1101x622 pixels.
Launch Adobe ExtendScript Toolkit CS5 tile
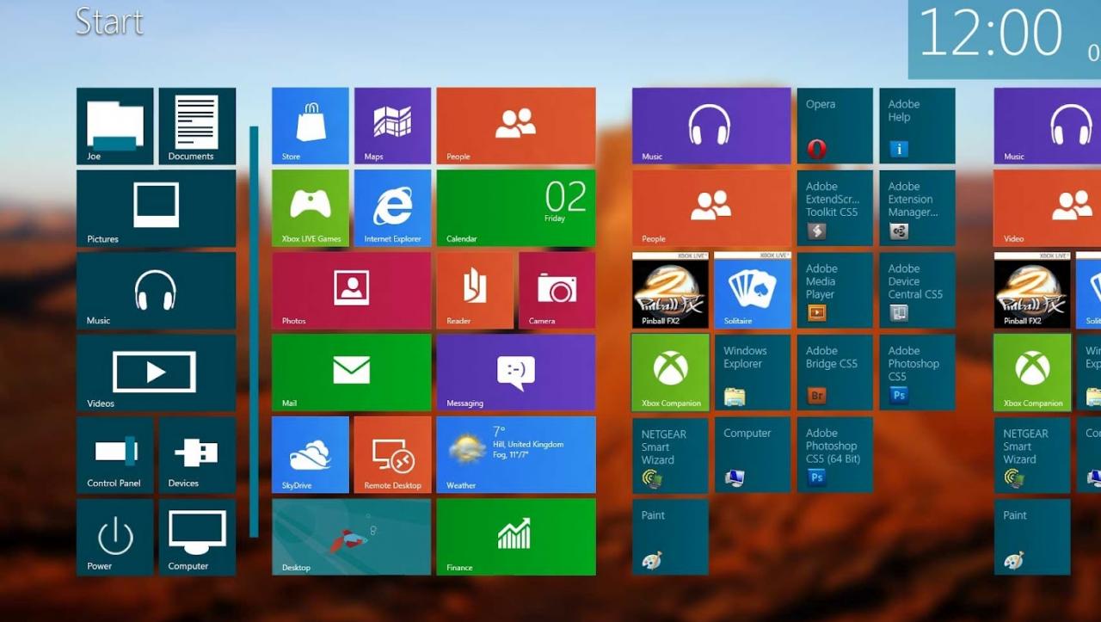tap(835, 208)
